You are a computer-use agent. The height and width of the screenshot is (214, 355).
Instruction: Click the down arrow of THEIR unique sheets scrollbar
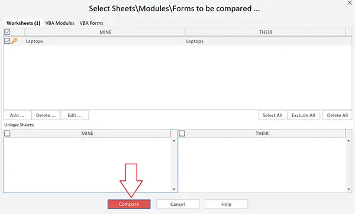point(348,189)
